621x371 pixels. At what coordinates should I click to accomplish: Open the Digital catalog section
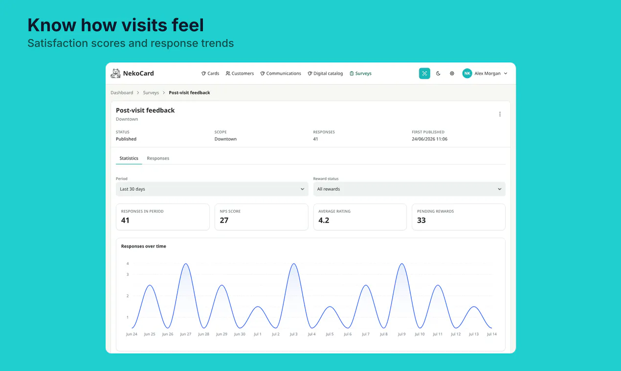coord(325,74)
